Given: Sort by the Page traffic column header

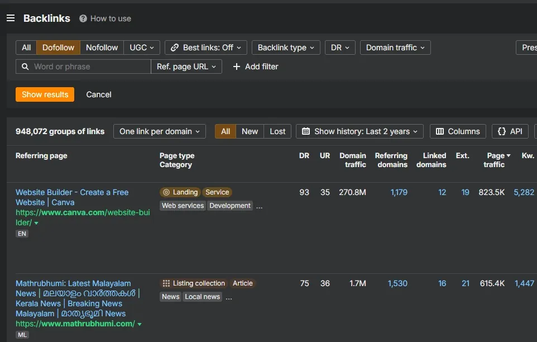Looking at the screenshot, I should (496, 160).
